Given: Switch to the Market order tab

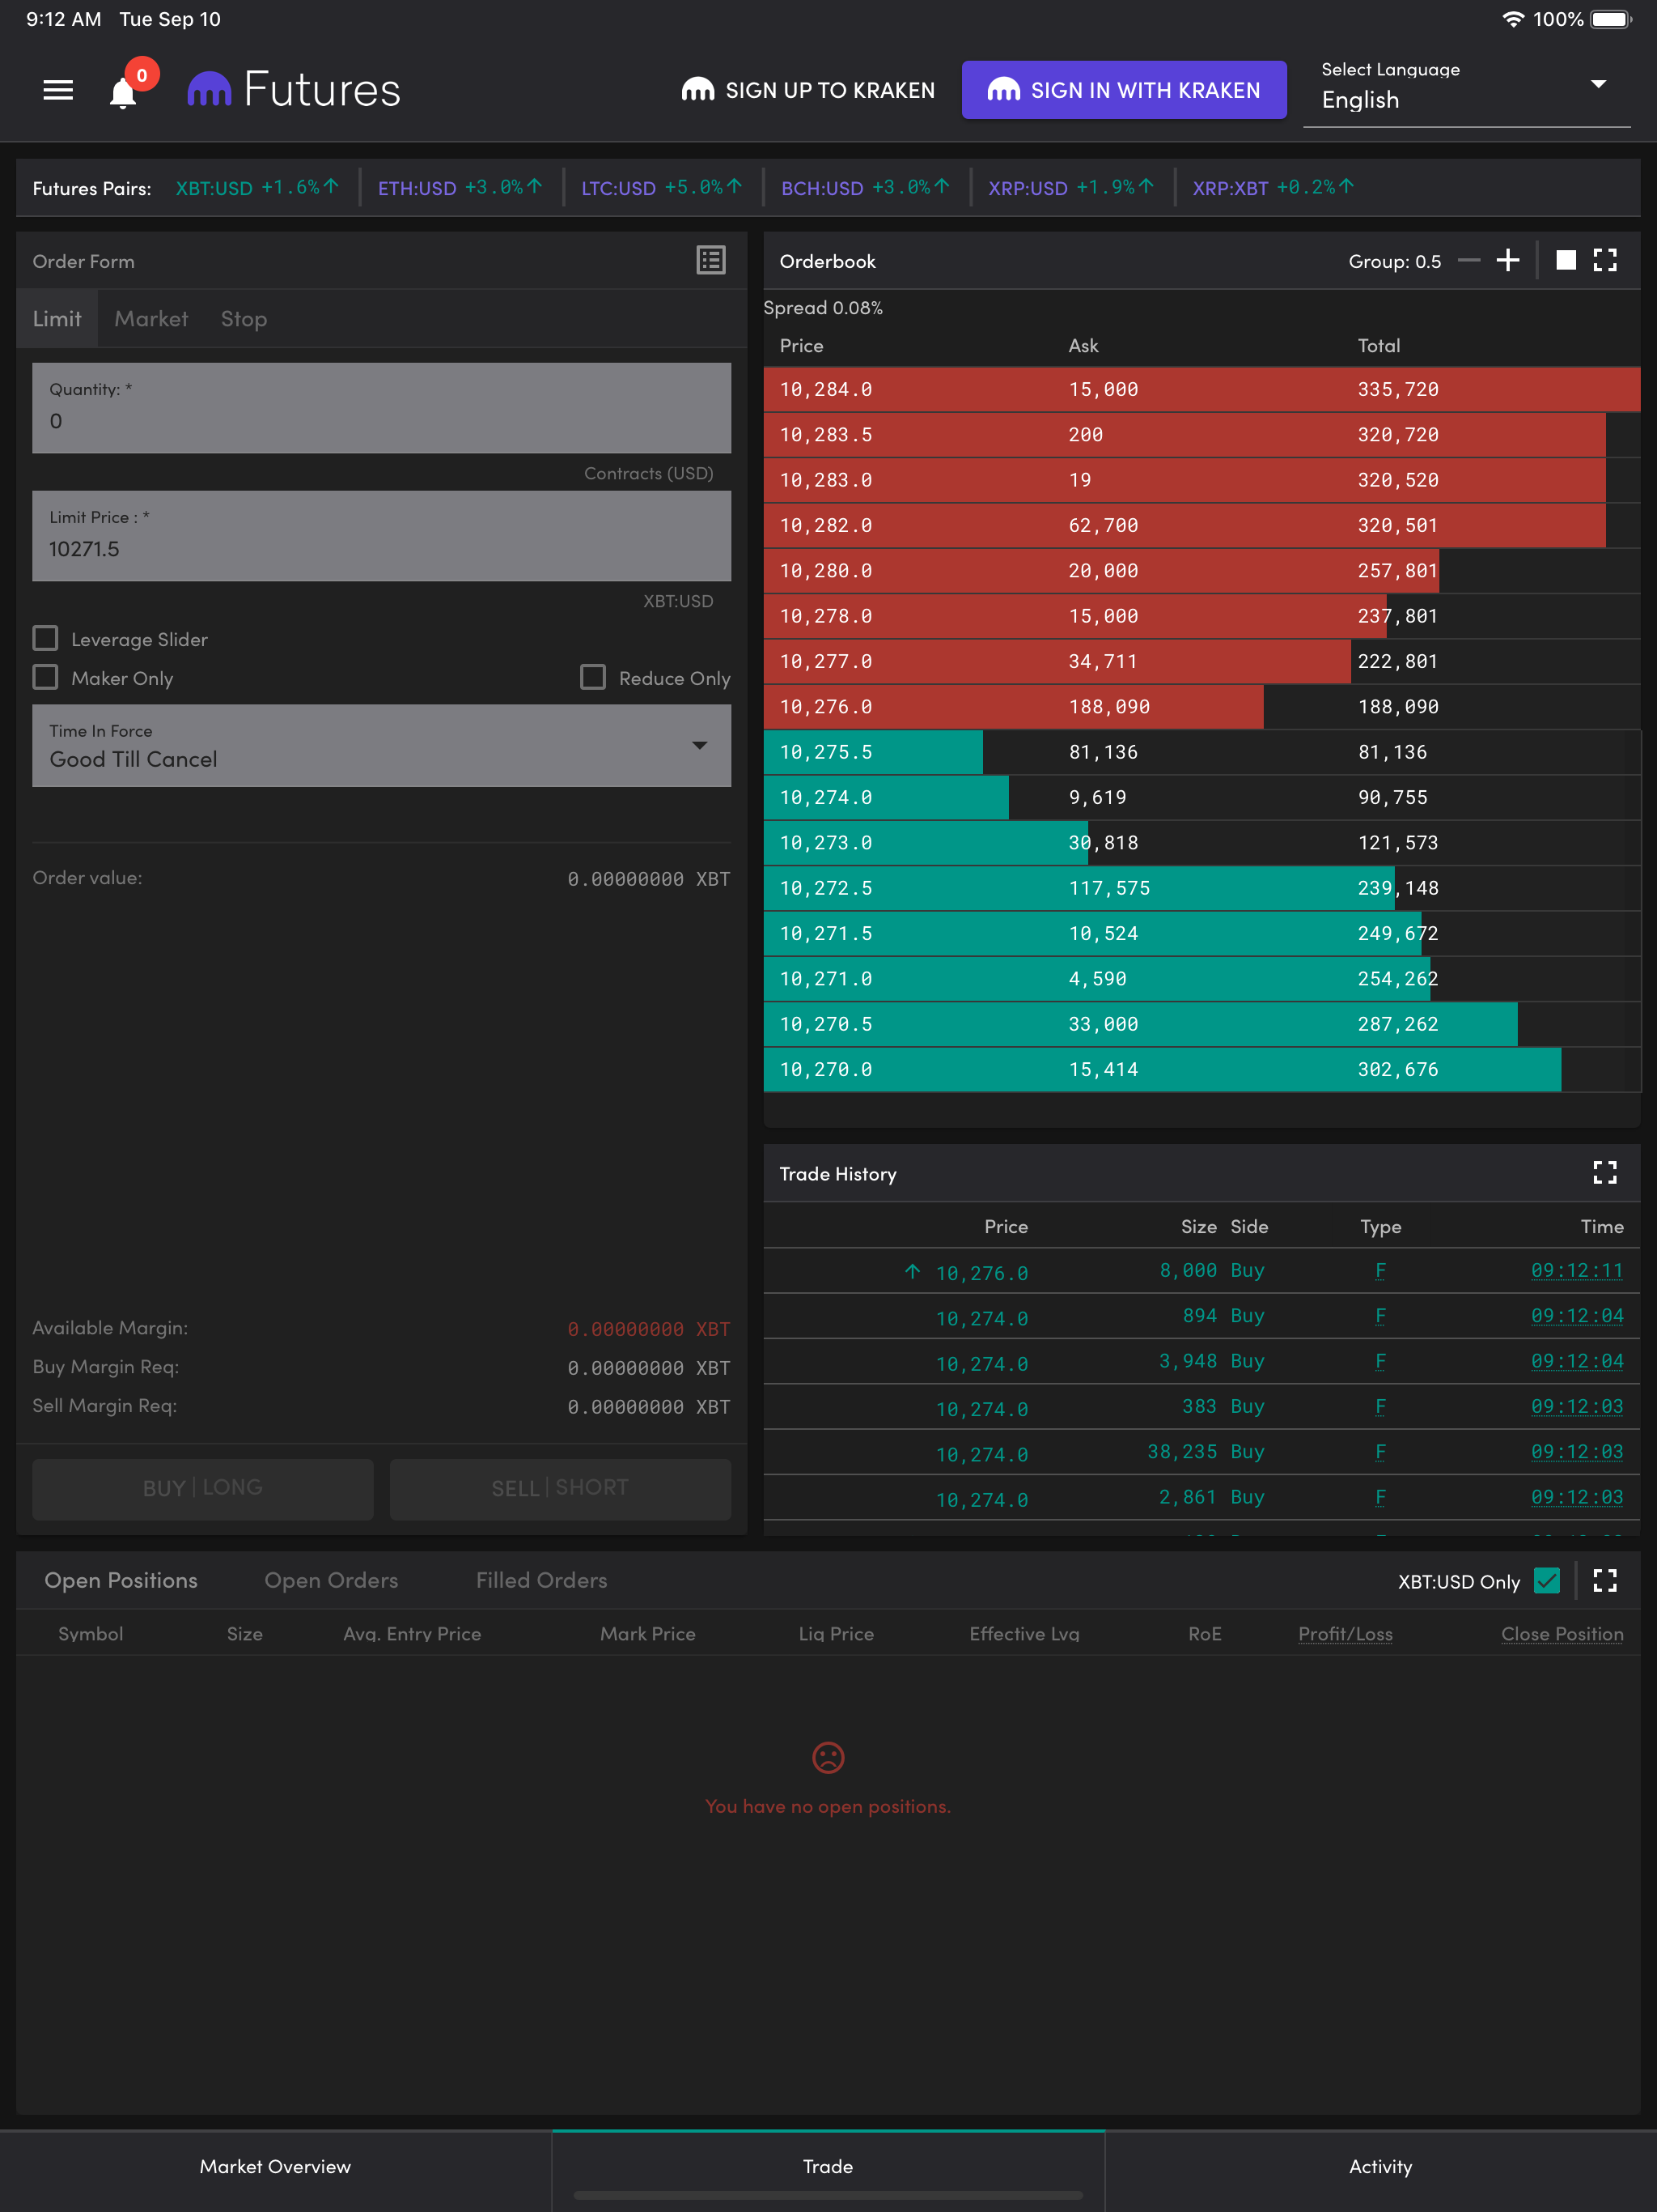Looking at the screenshot, I should (151, 319).
